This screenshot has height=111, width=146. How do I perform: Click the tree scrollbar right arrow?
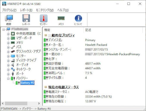pos(39,103)
